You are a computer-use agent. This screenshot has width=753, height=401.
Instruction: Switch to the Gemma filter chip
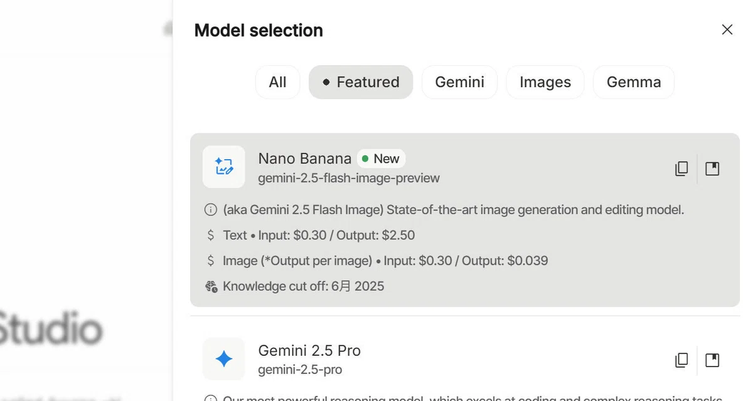coord(634,82)
